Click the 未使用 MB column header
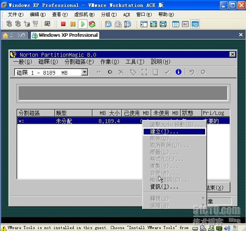 click(x=166, y=113)
